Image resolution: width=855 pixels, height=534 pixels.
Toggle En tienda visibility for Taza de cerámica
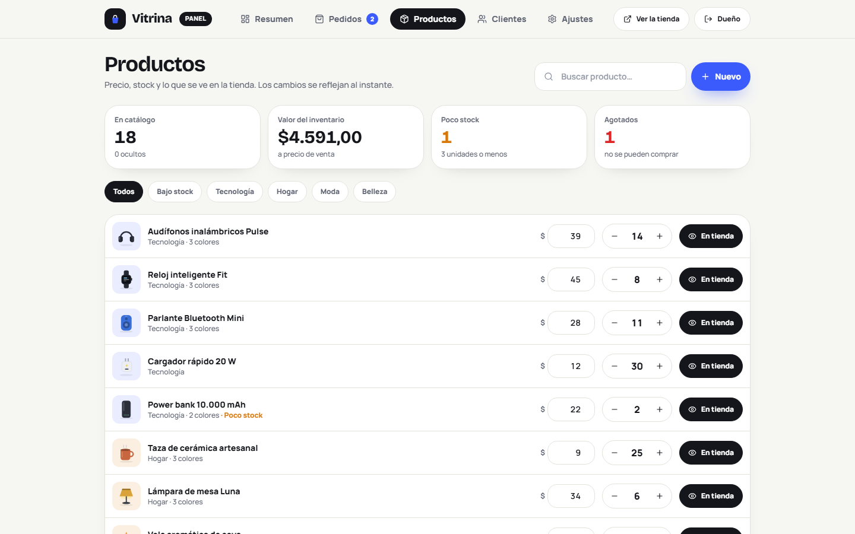tap(711, 453)
